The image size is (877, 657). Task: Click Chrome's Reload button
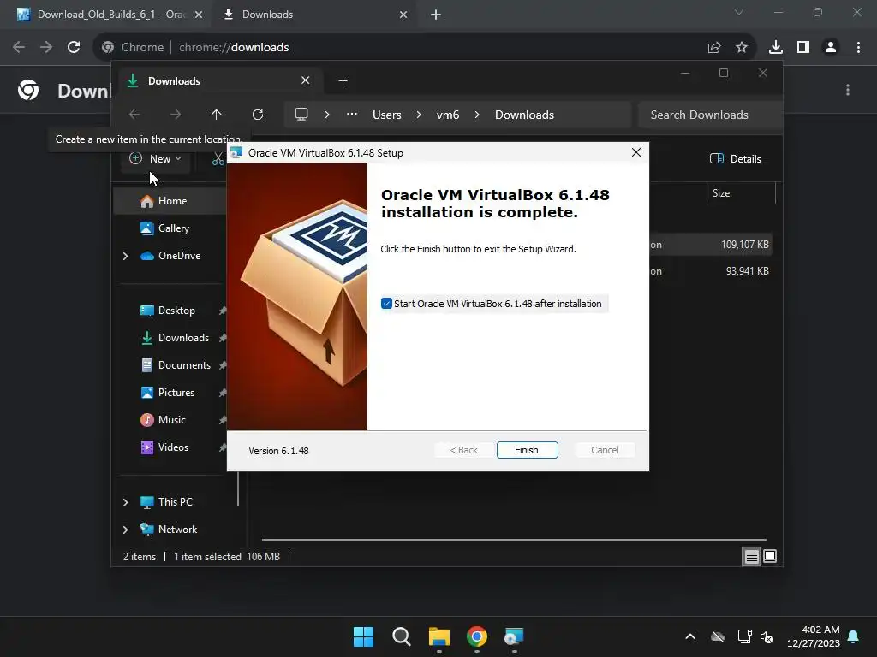pyautogui.click(x=74, y=47)
